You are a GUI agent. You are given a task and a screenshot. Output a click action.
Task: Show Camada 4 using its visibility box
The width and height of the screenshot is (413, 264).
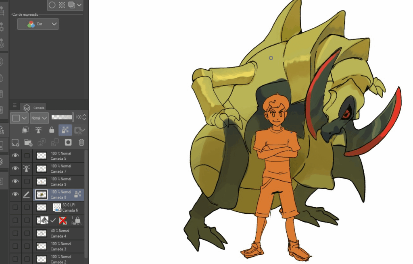pyautogui.click(x=15, y=233)
